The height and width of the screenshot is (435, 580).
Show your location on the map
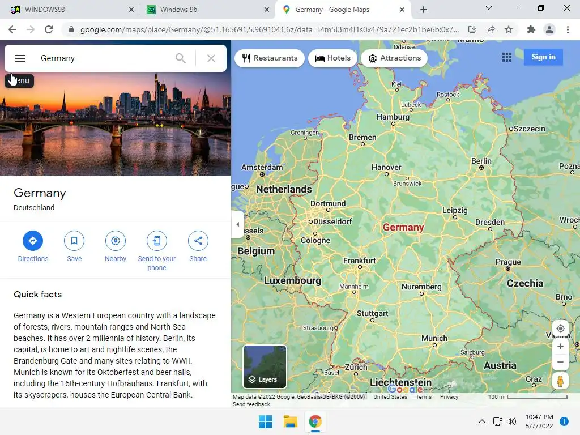(x=560, y=329)
